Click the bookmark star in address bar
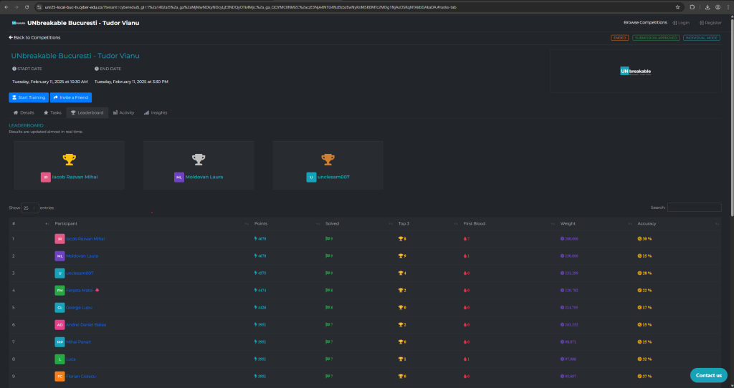Screen dimensions: 734x388 [677, 7]
